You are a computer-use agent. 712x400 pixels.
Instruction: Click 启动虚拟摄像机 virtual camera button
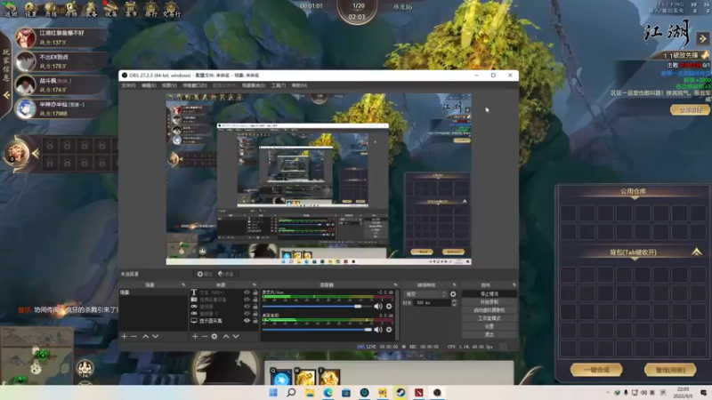click(x=489, y=310)
